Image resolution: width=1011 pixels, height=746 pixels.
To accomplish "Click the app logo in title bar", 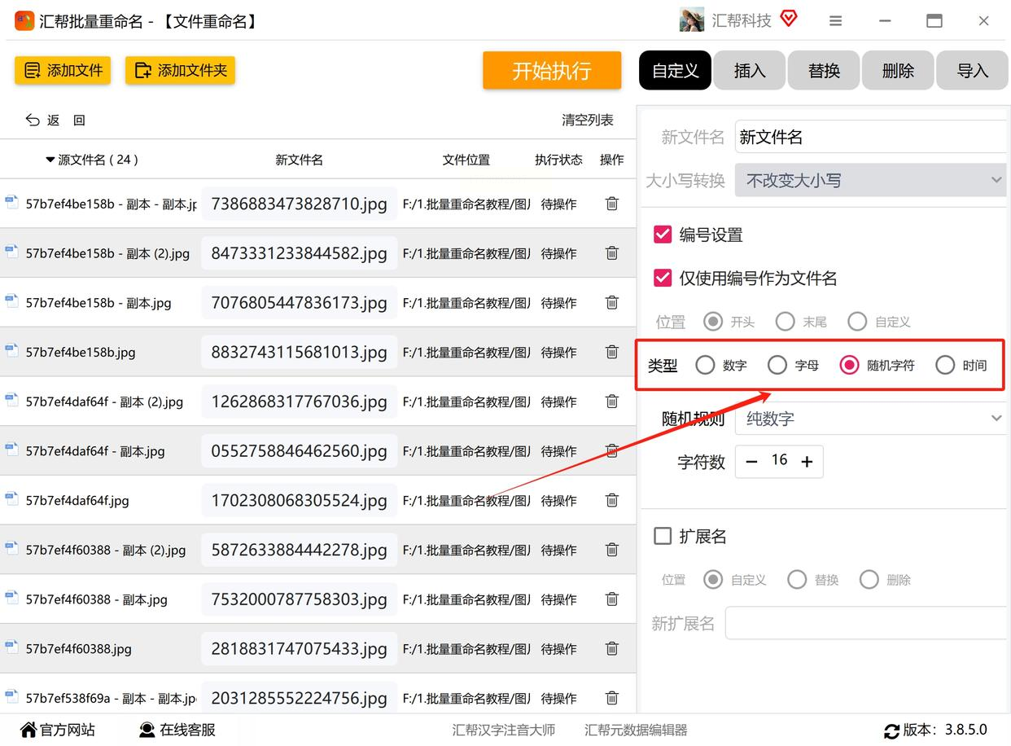I will coord(24,20).
